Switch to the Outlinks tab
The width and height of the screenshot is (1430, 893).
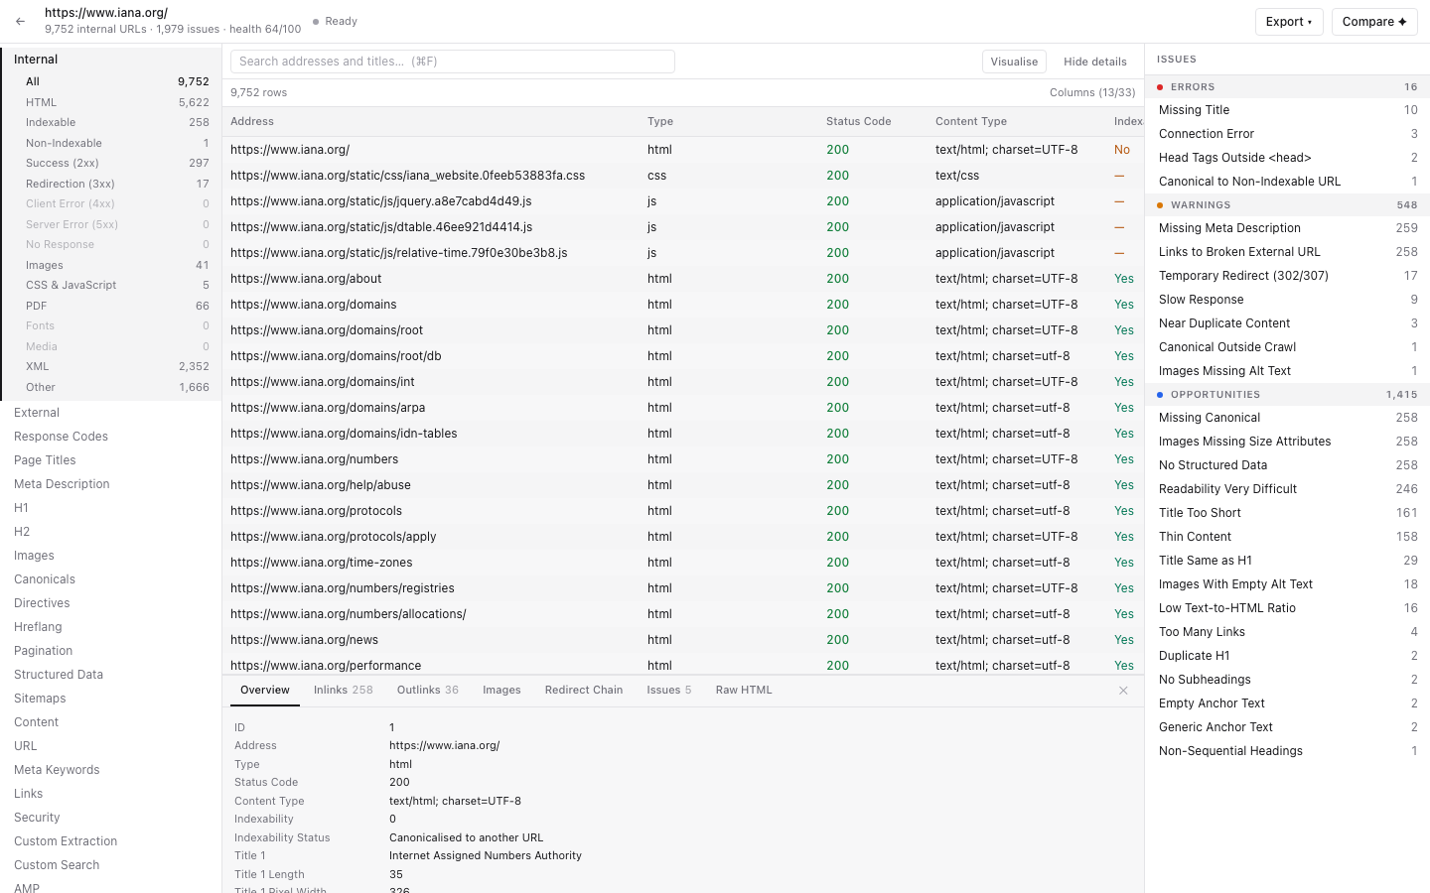(x=428, y=691)
